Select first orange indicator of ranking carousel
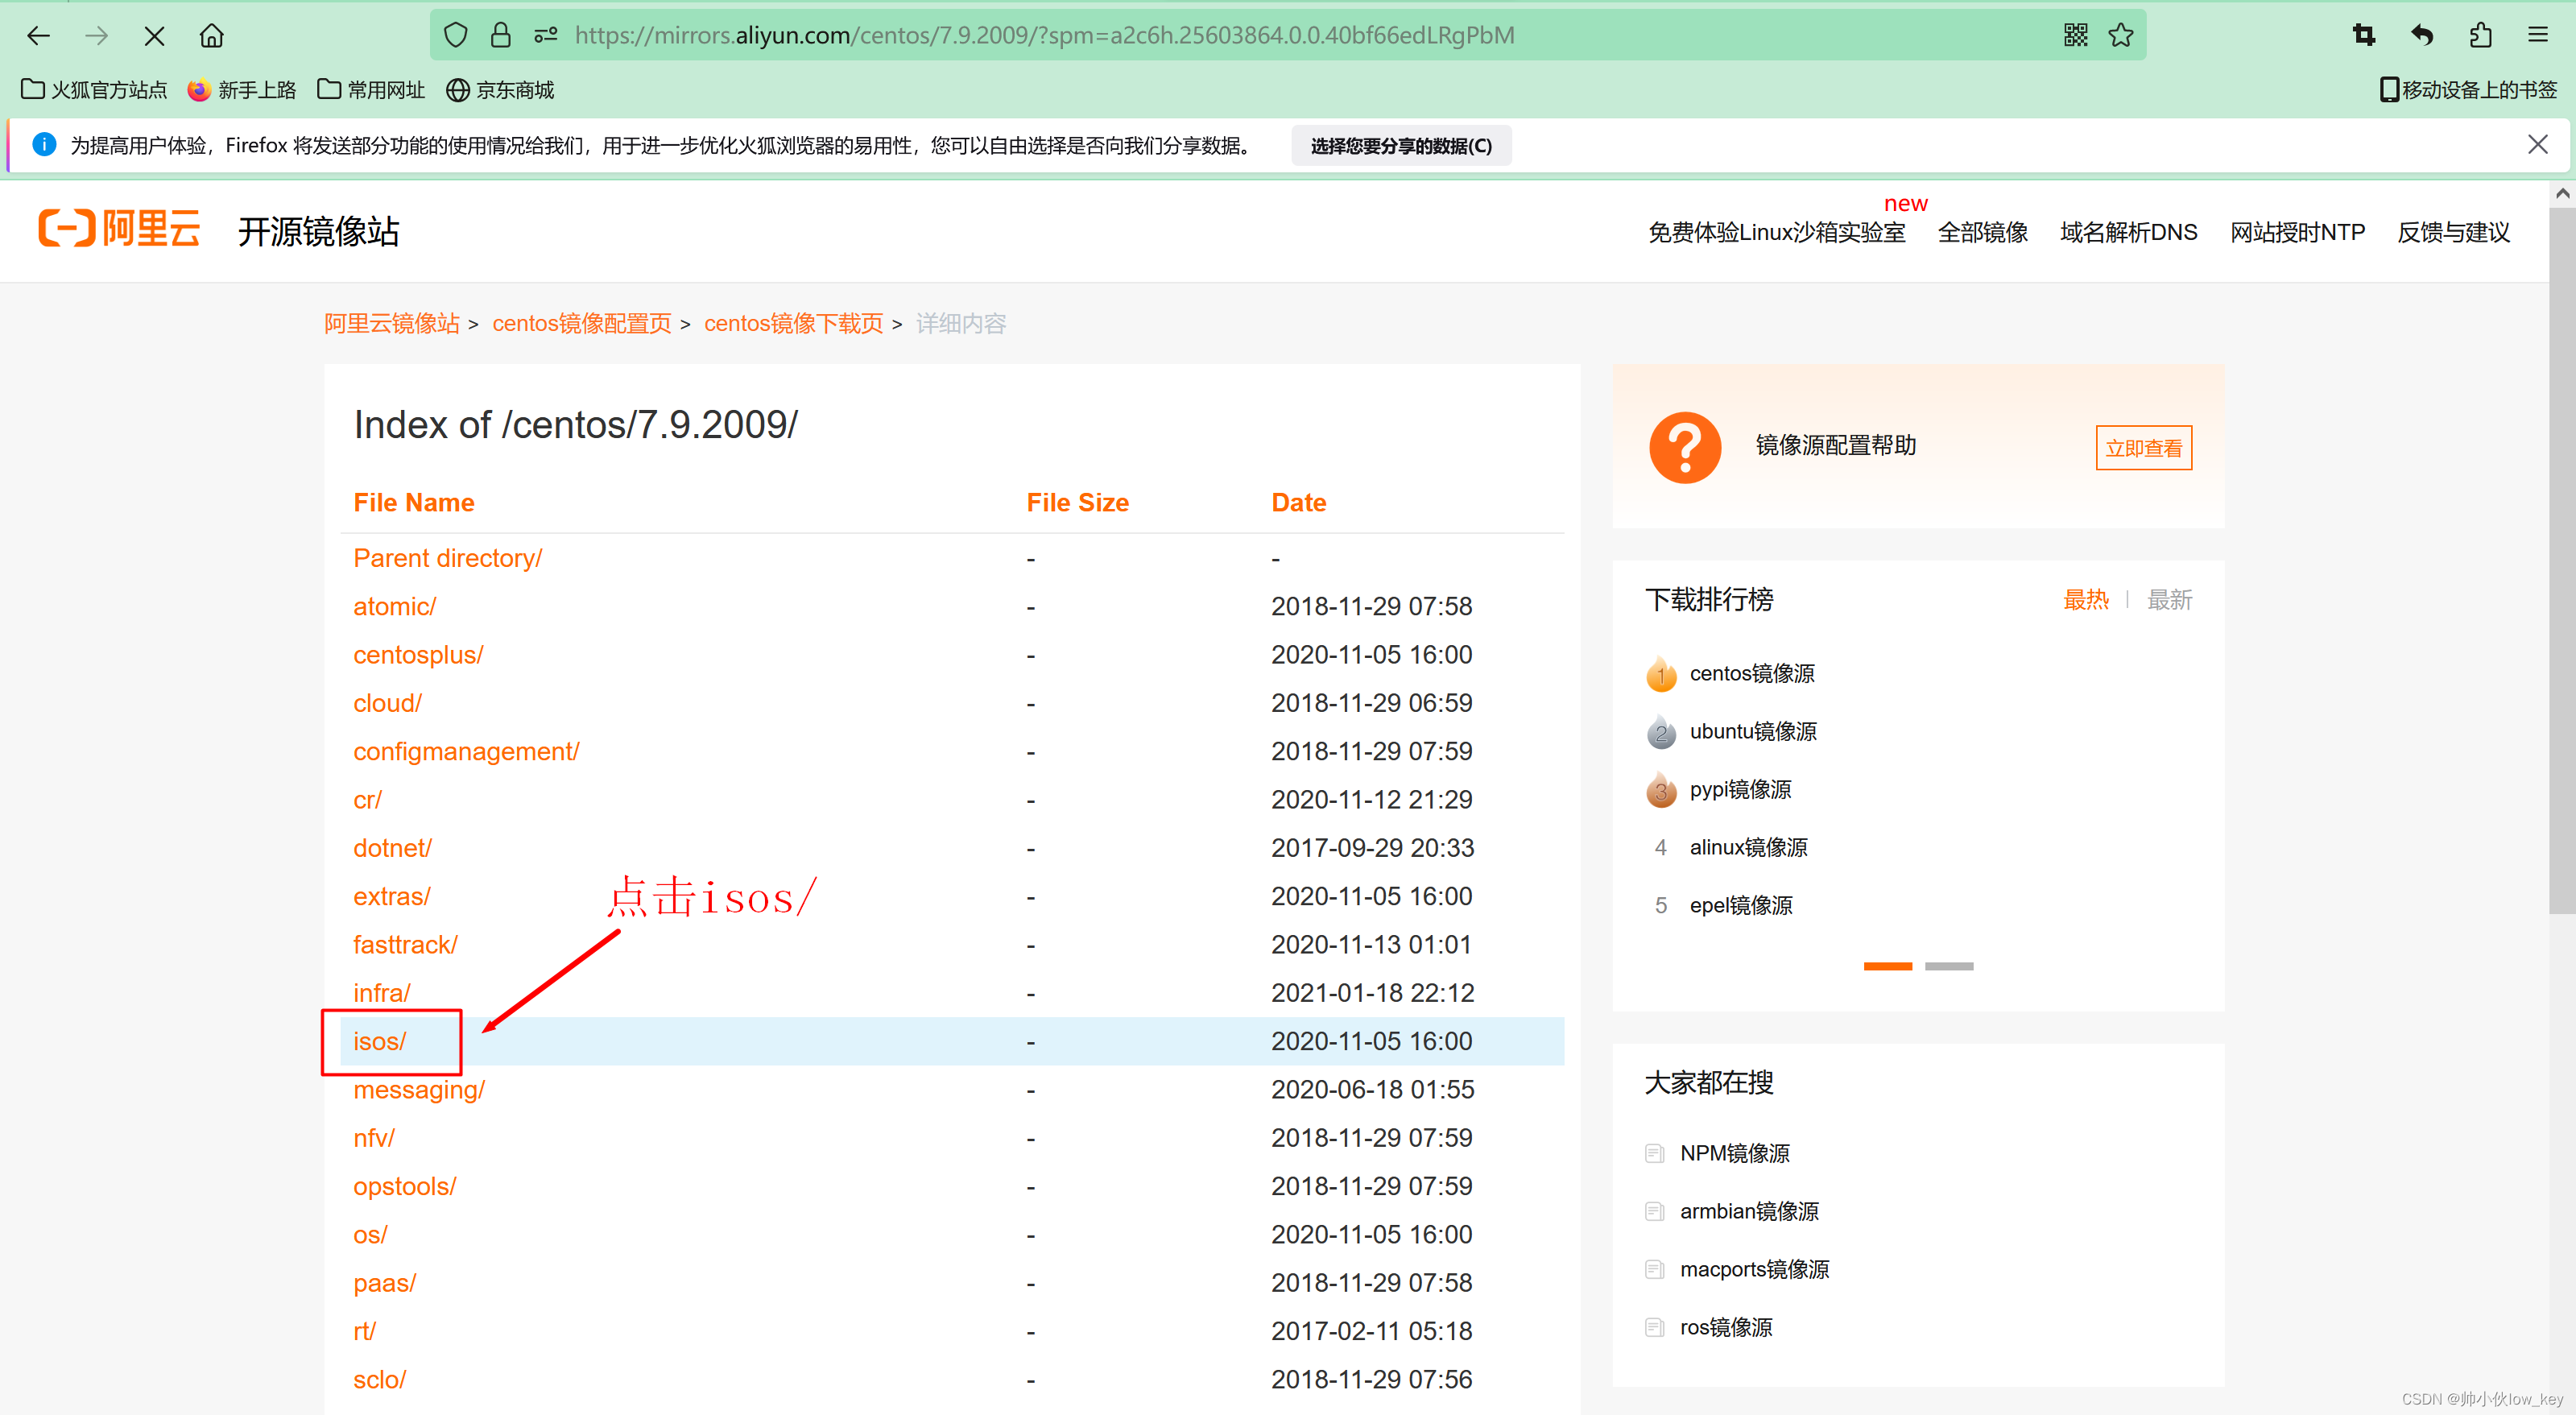Screen dimensions: 2576x1415 pyautogui.click(x=1887, y=966)
